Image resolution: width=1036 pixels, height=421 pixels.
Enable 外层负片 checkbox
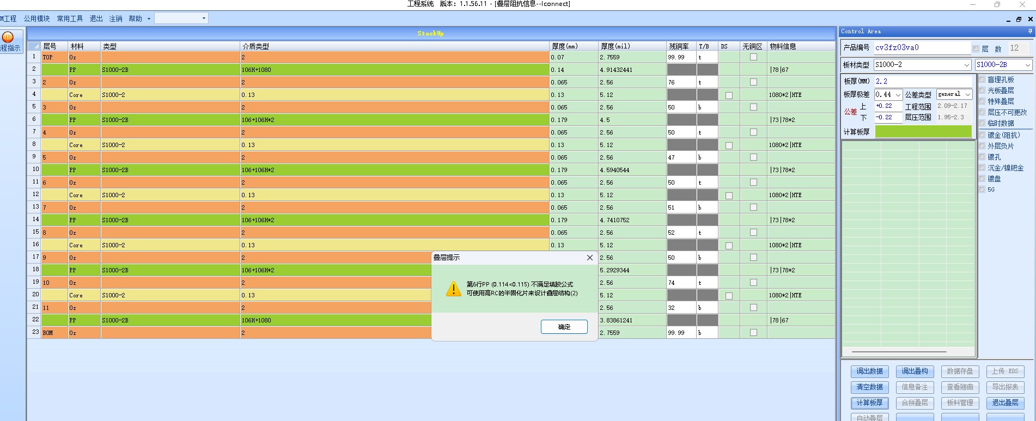982,146
